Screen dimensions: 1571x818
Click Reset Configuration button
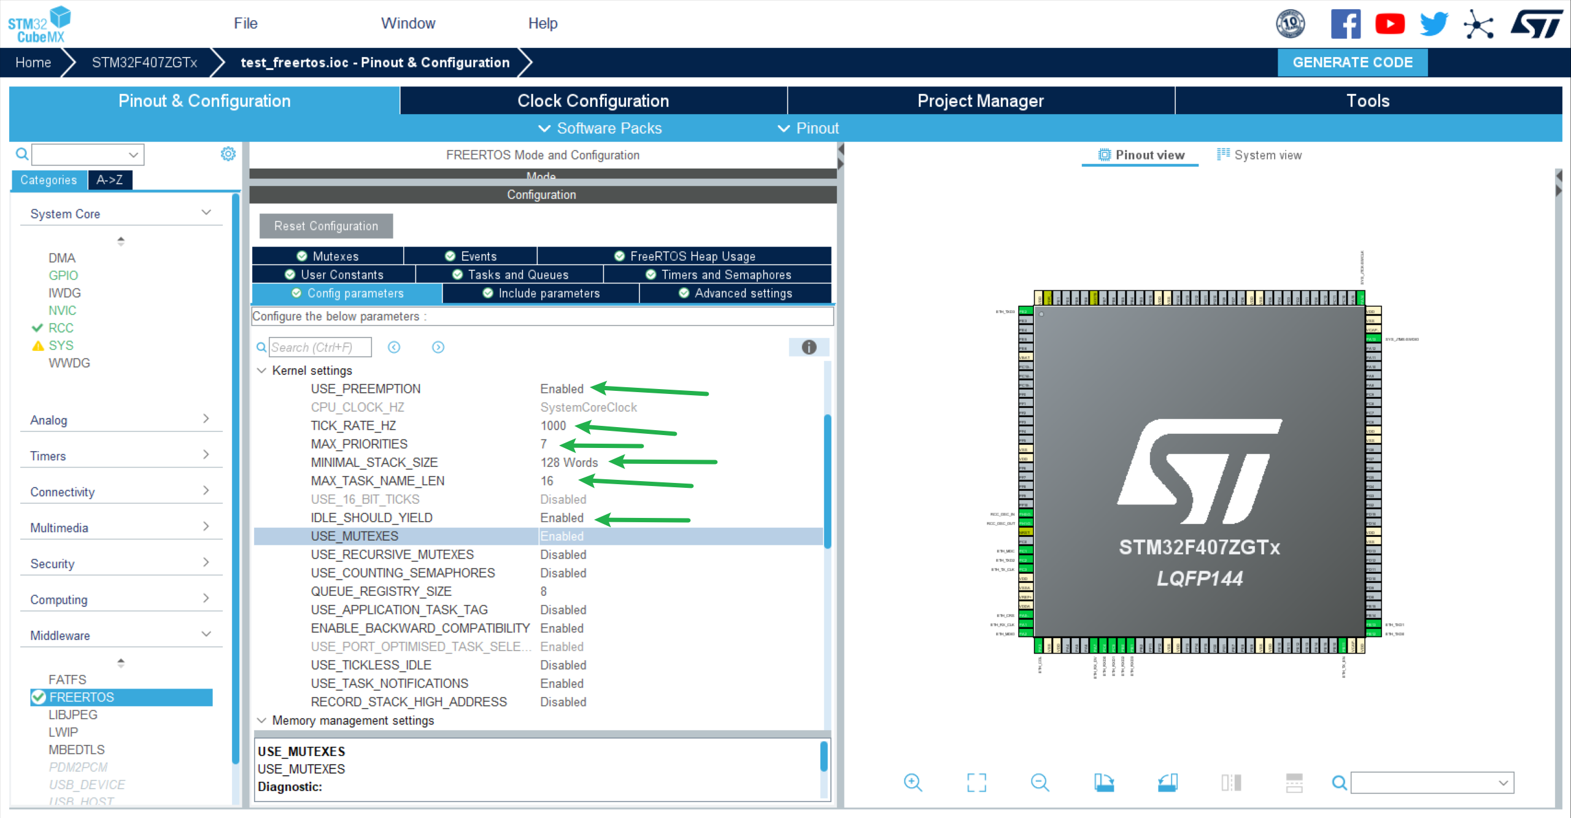[x=326, y=226]
